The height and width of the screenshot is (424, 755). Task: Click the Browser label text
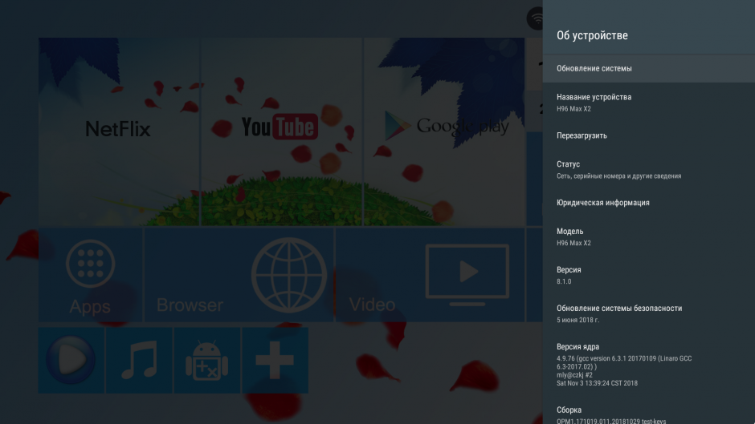tap(190, 305)
